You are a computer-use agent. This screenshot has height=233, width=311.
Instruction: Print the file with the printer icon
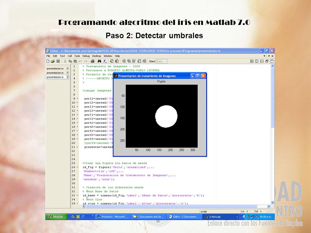(x=92, y=61)
